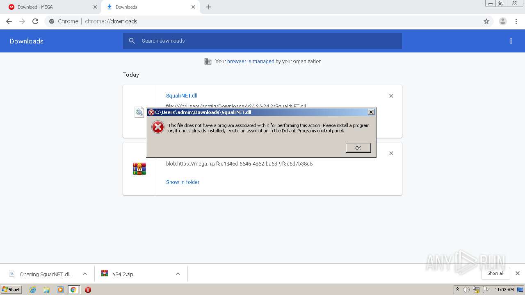Remove SqualrNET.dll from downloads list
This screenshot has height=295, width=525.
point(391,96)
